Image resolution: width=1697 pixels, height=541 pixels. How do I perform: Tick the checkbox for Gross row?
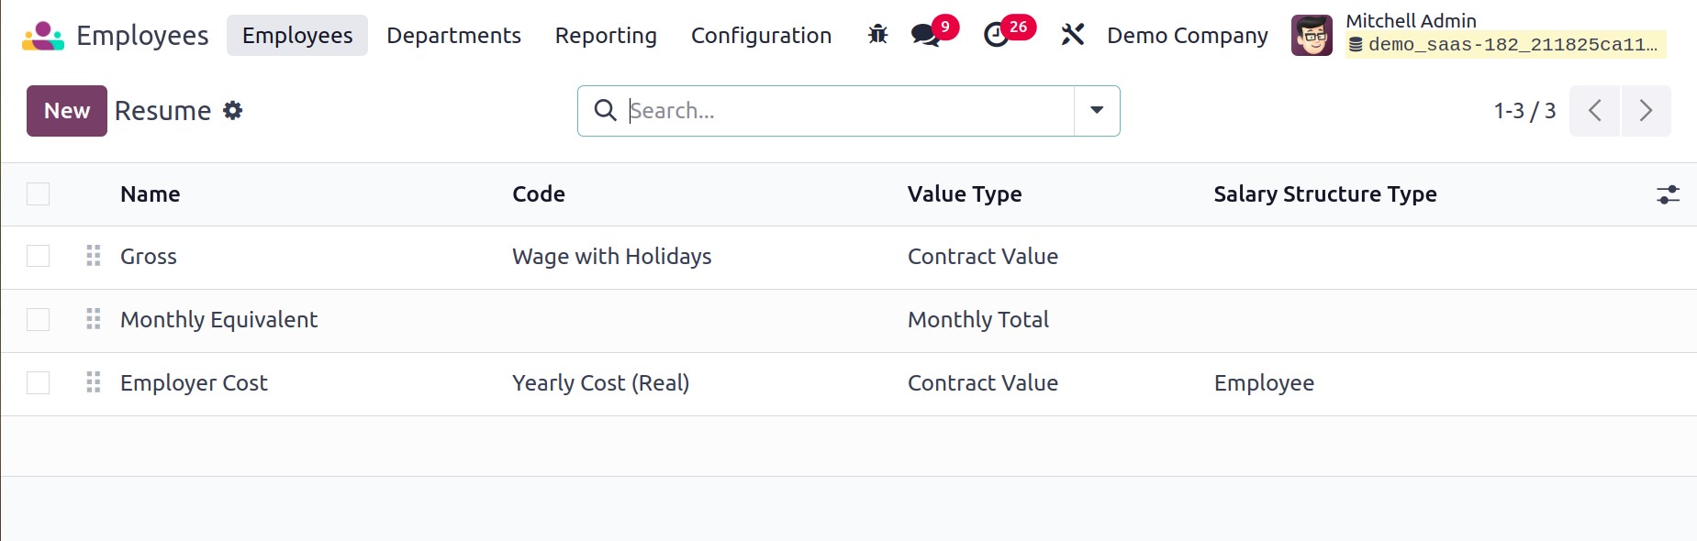[x=39, y=256]
